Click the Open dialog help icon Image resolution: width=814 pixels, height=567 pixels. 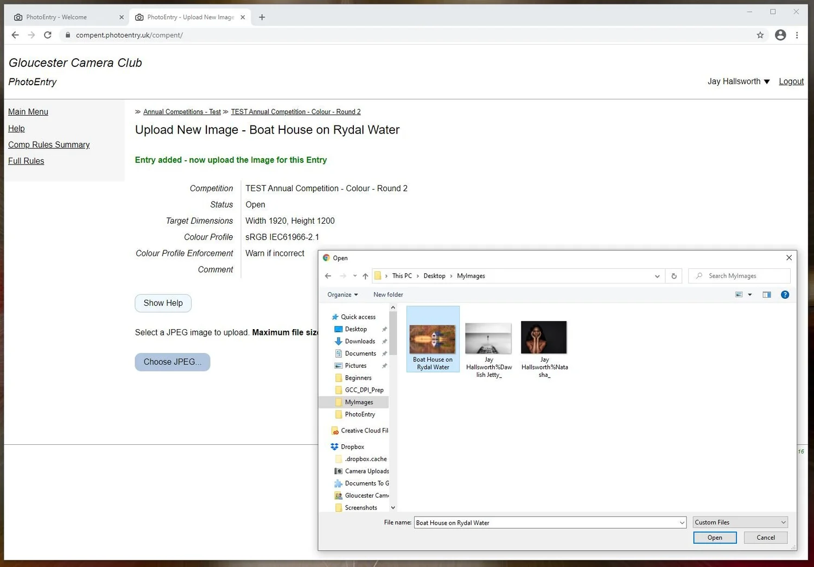785,295
